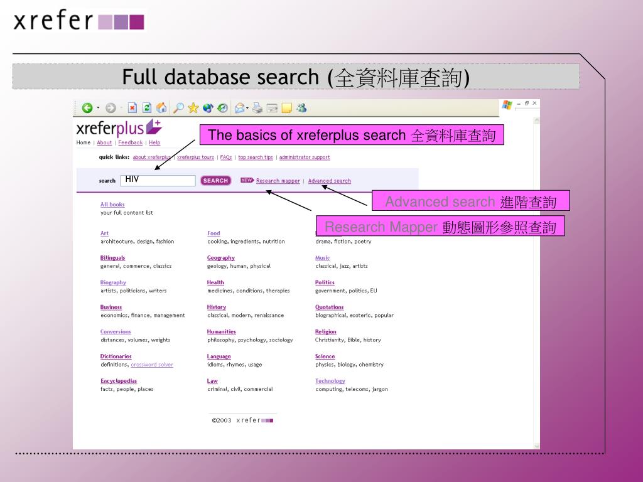Open the Conversions subject category
This screenshot has height=482, width=643.
tap(116, 331)
